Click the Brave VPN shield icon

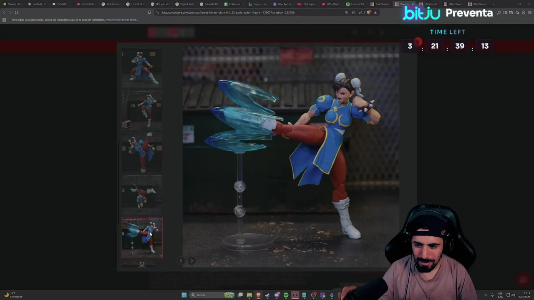tap(524, 12)
